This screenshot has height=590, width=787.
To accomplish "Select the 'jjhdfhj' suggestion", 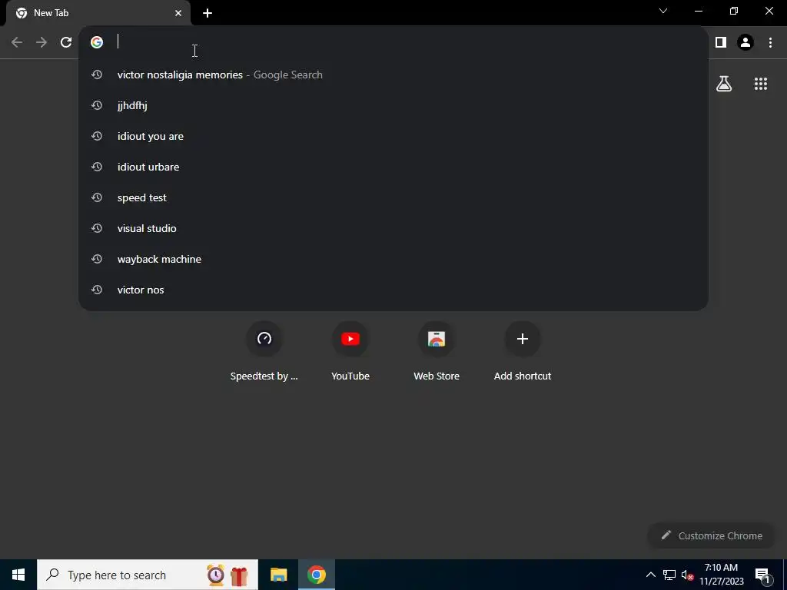I will (393, 105).
